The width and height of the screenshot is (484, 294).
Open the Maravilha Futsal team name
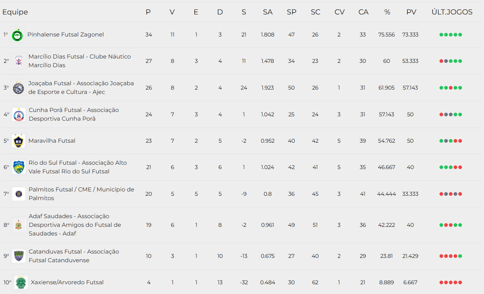(x=52, y=141)
